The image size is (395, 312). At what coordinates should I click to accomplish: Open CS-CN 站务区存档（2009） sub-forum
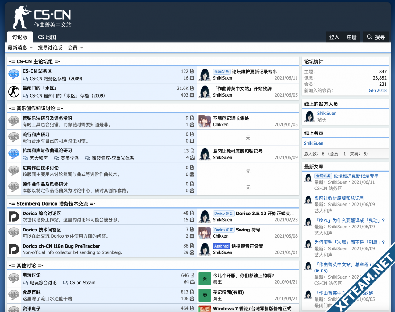[56, 79]
